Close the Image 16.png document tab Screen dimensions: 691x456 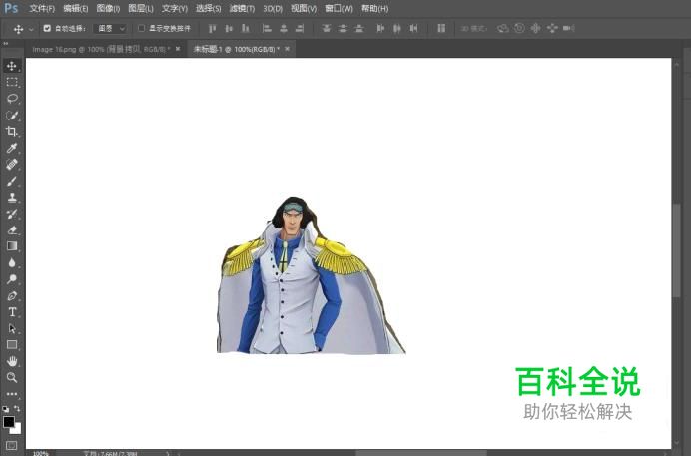coord(178,49)
